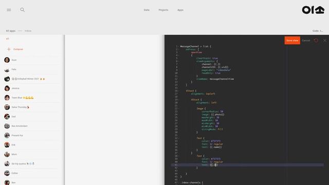Open the Salsa Thursday channel
Image resolution: width=329 pixels, height=185 pixels.
click(32, 107)
